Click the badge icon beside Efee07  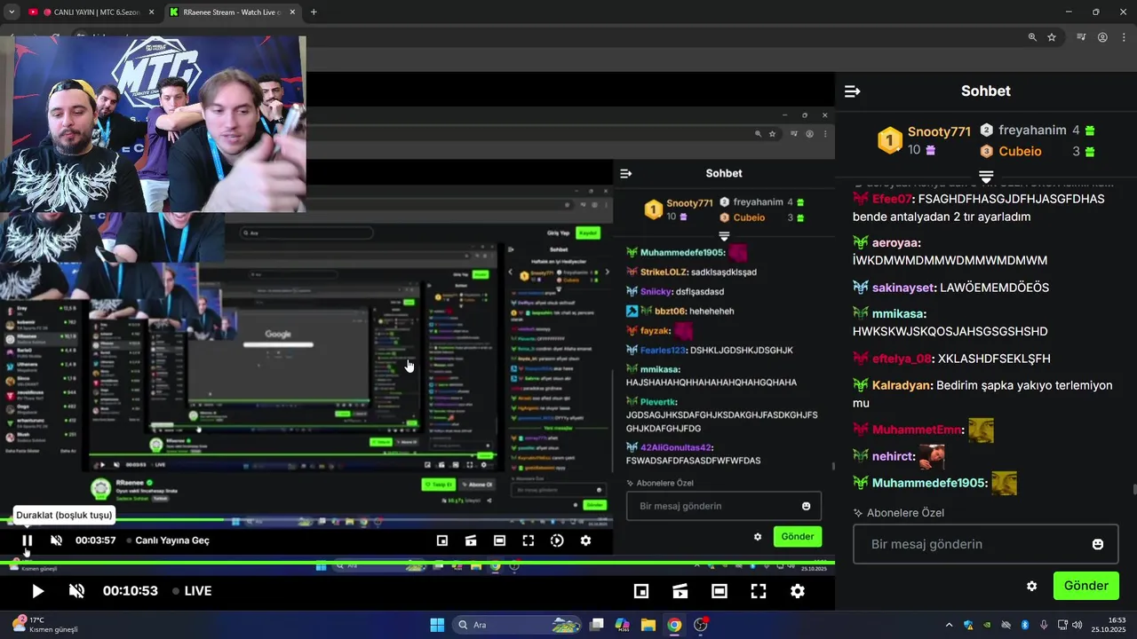860,199
